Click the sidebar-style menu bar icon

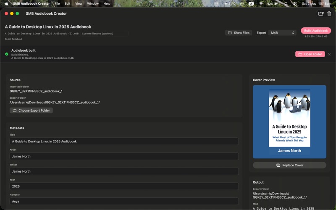216,4
